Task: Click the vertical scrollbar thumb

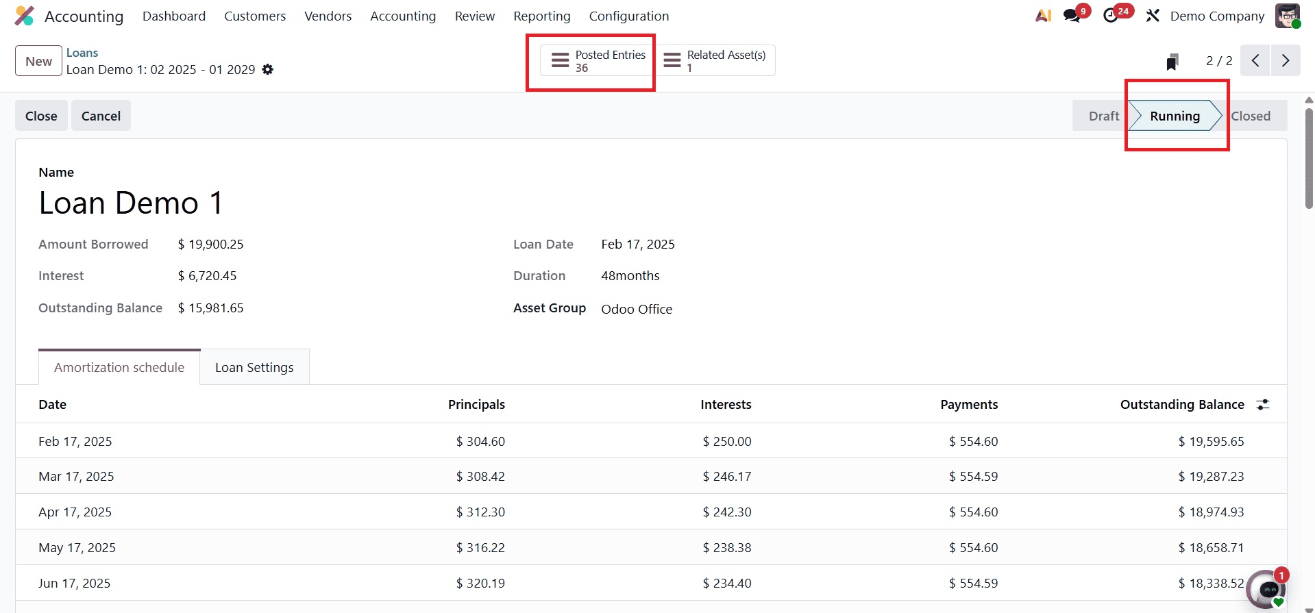Action: 1309,159
